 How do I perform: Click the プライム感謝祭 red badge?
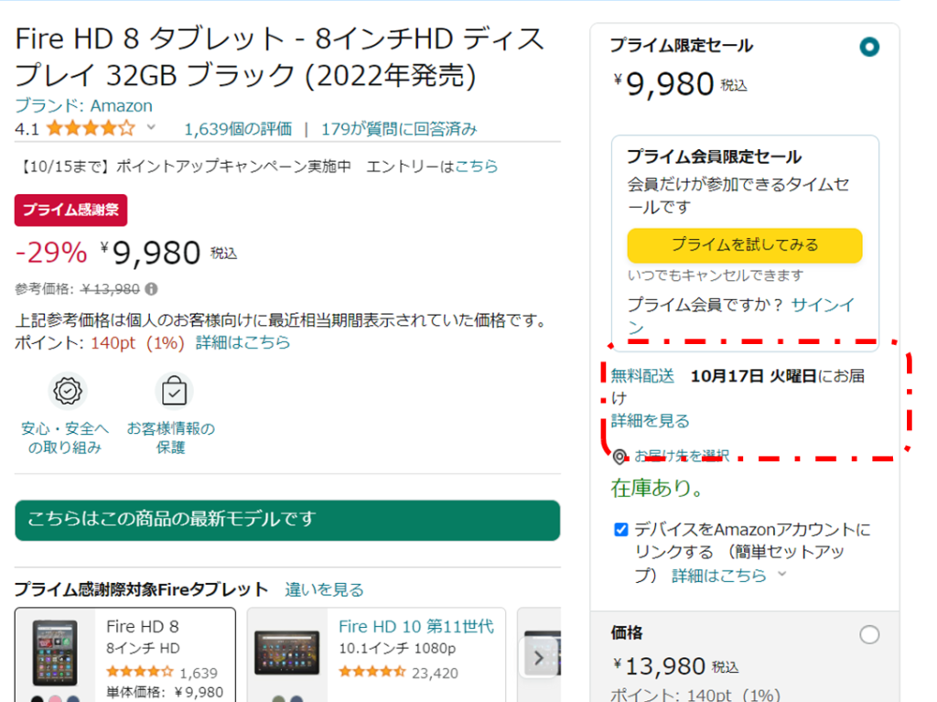click(x=71, y=210)
